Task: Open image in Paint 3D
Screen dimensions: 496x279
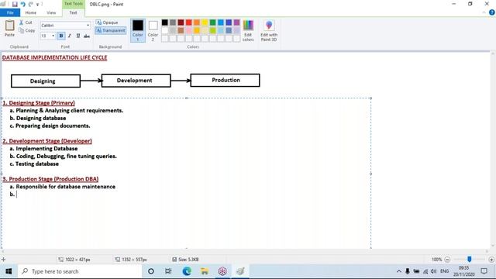Action: click(x=269, y=30)
